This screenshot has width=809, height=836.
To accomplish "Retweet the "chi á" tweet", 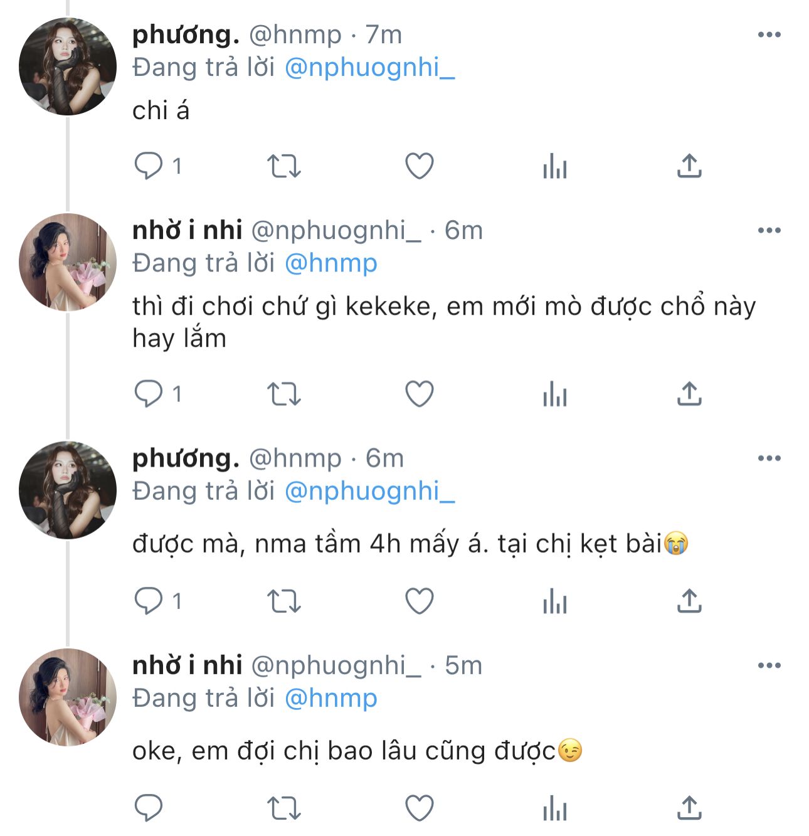I will point(284,166).
